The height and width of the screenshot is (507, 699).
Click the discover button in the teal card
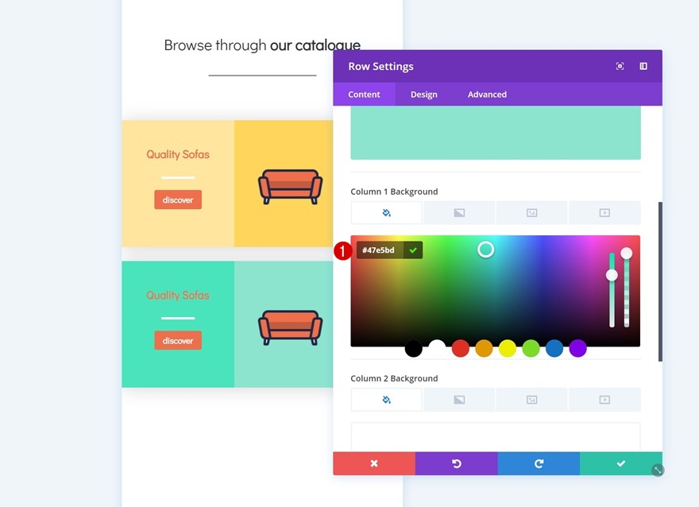tap(178, 341)
